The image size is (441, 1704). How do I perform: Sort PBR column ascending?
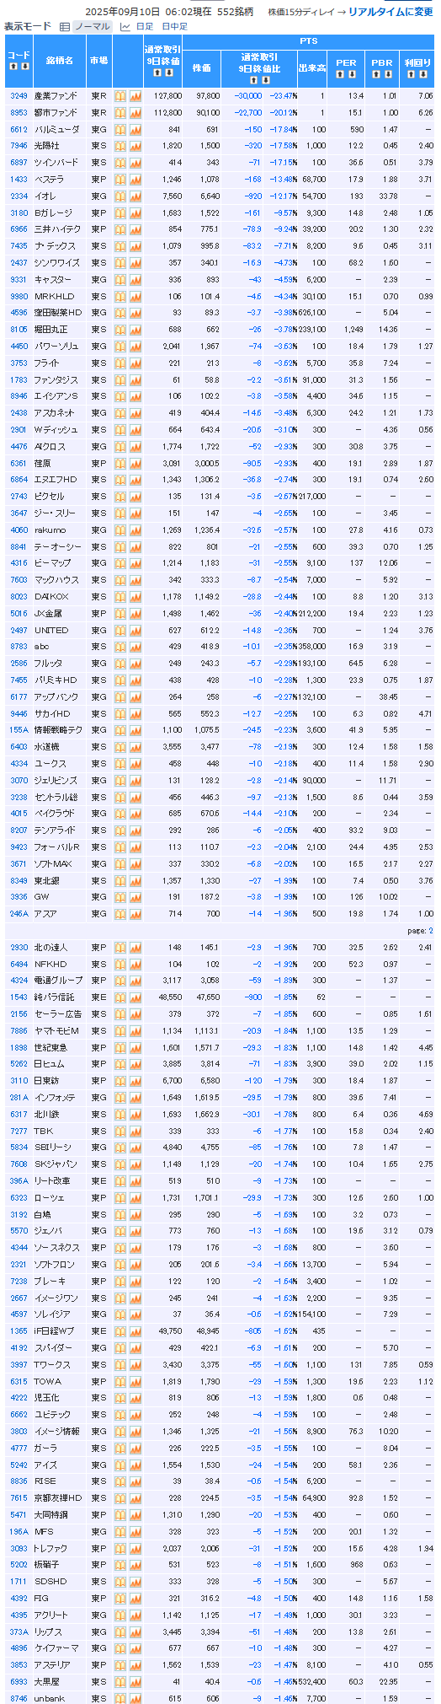pyautogui.click(x=376, y=74)
